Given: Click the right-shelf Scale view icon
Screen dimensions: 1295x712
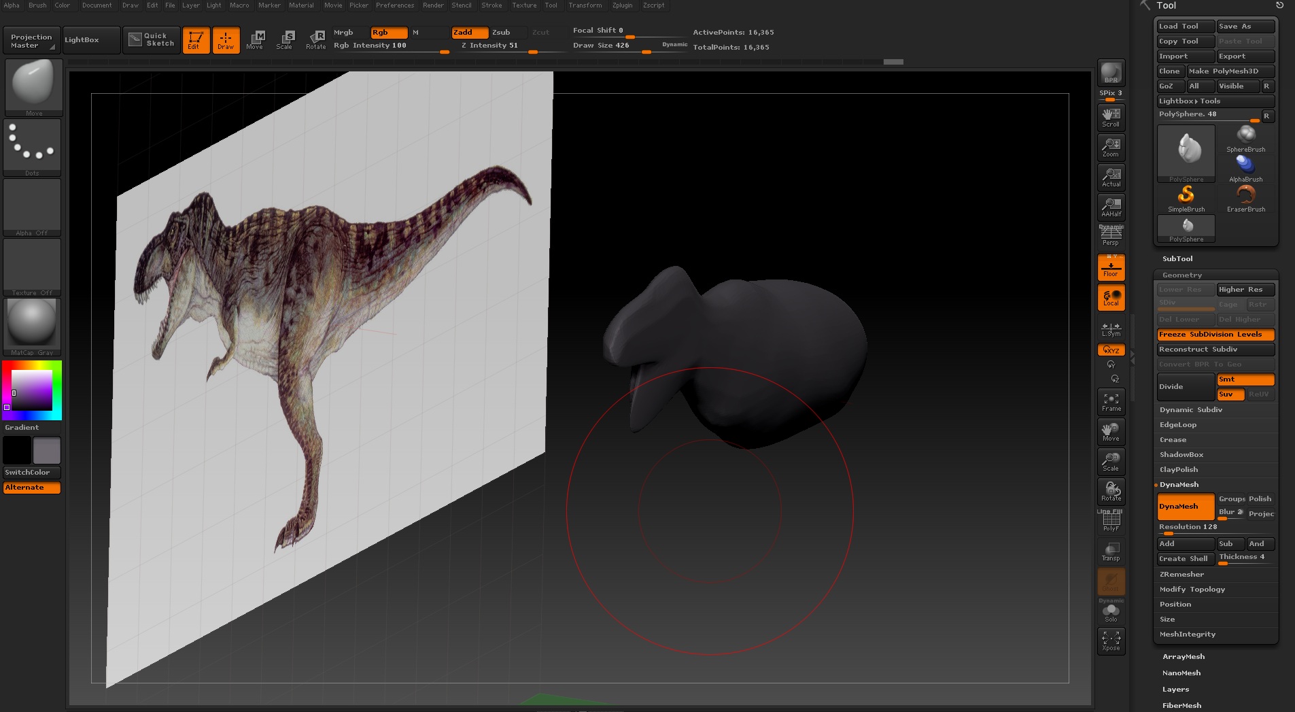Looking at the screenshot, I should [1111, 462].
